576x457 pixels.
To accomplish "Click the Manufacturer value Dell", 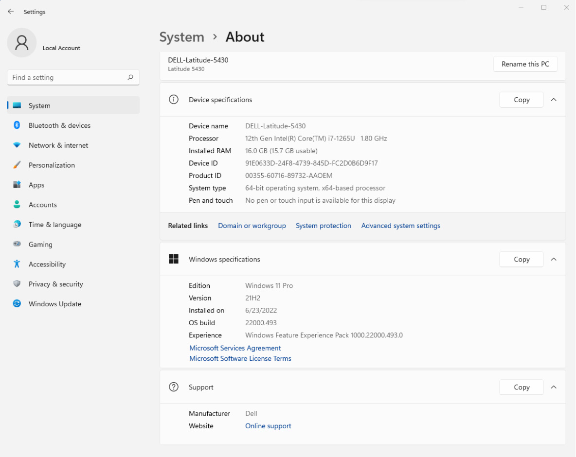I will point(251,413).
